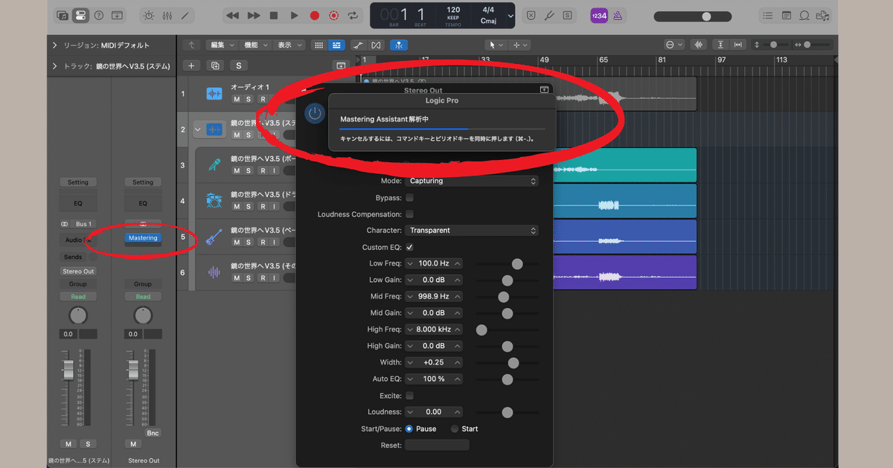893x468 pixels.
Task: Open the Mode Capturing dropdown
Action: 472,181
